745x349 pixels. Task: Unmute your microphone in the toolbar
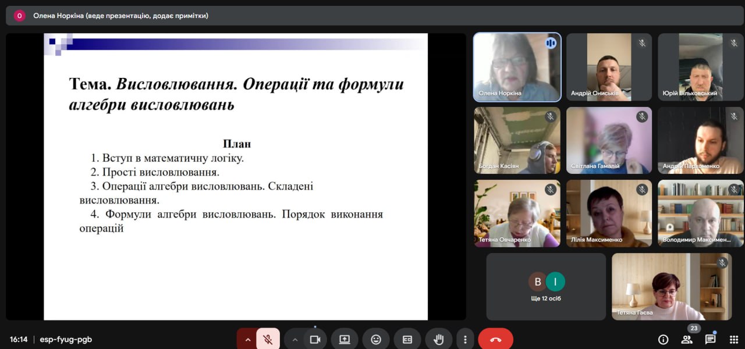[x=268, y=340]
